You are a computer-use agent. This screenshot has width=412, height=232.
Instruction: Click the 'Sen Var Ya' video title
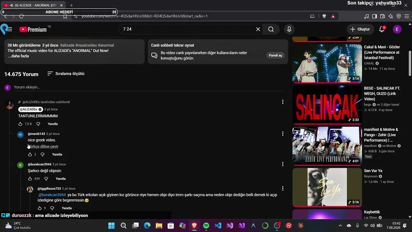coord(373,171)
